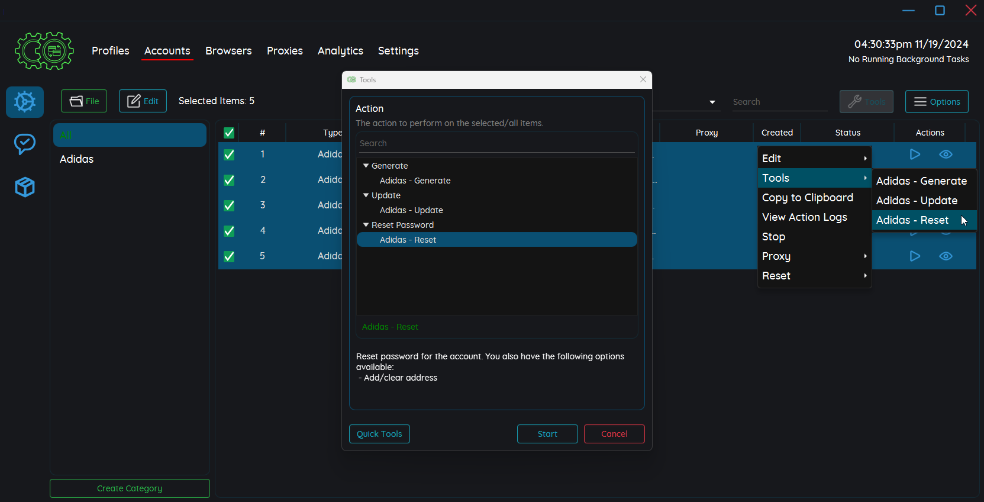Open the chat-checkmark sidebar icon

(25, 144)
